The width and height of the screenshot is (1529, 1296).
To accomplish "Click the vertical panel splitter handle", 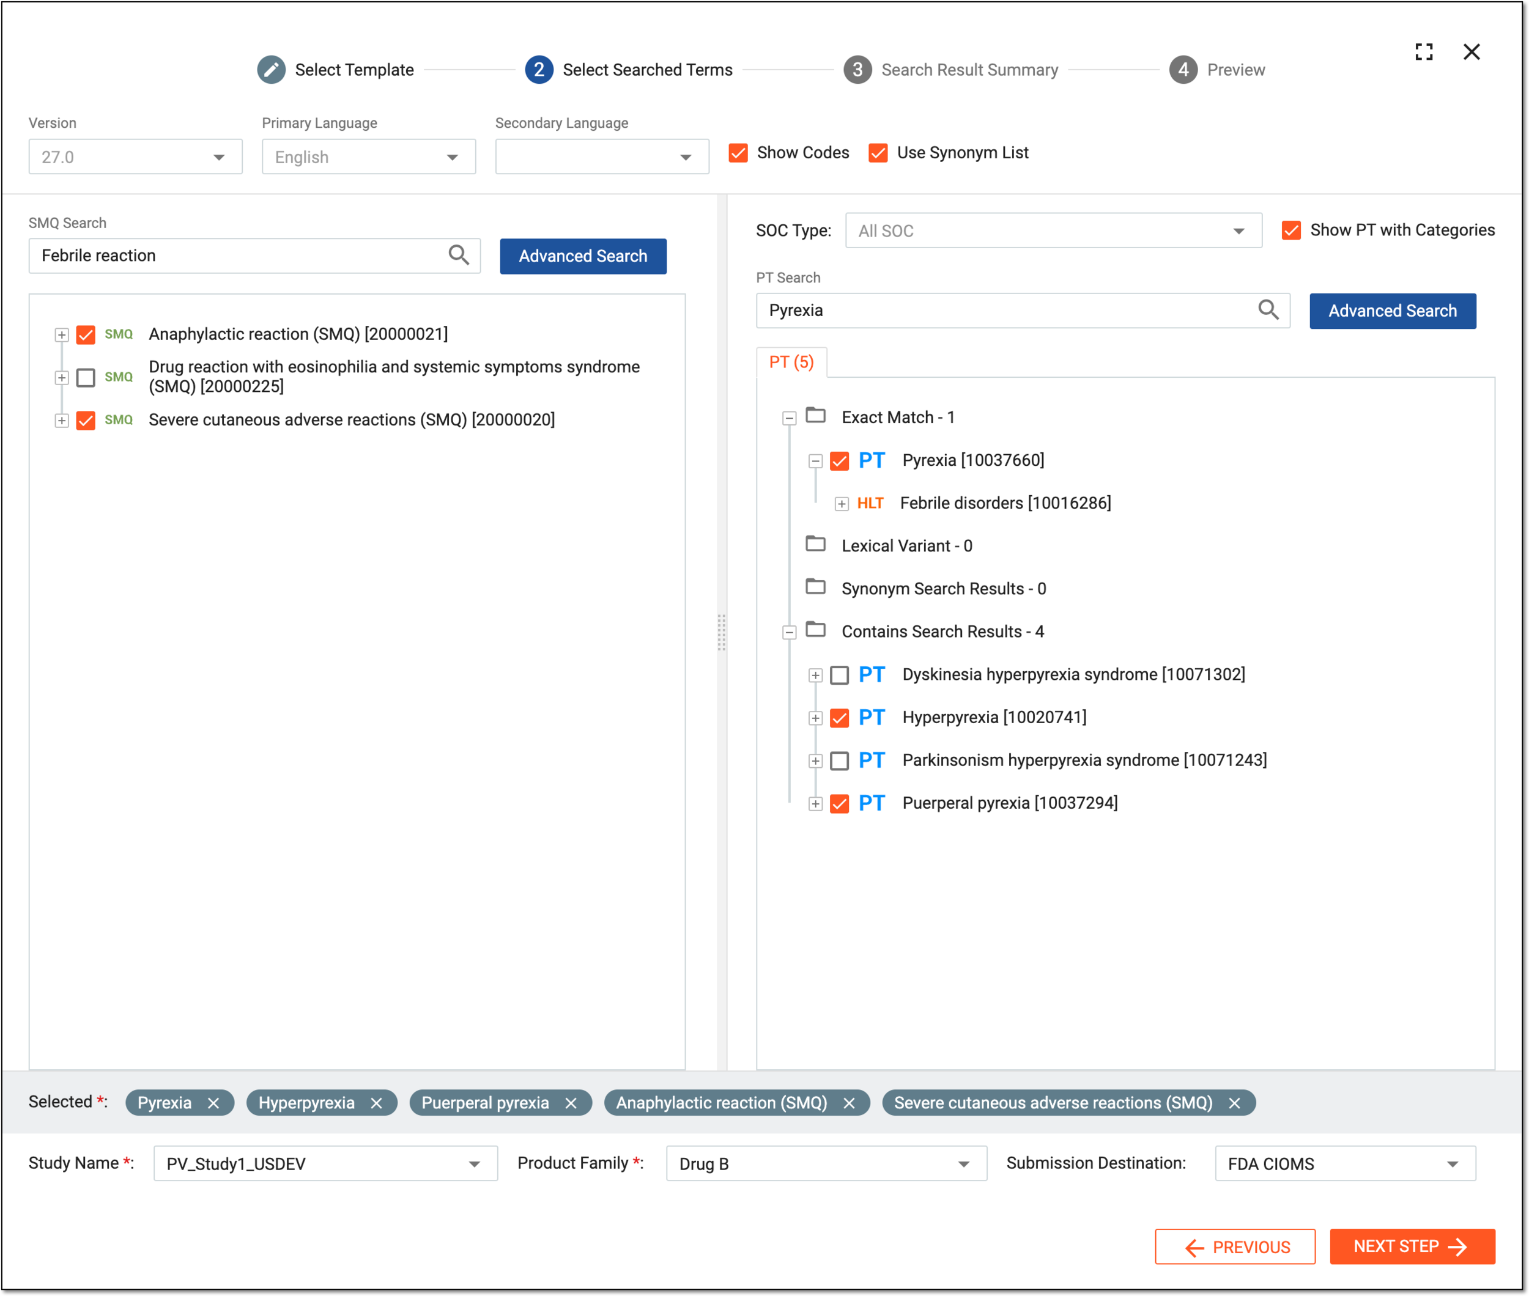I will 722,633.
